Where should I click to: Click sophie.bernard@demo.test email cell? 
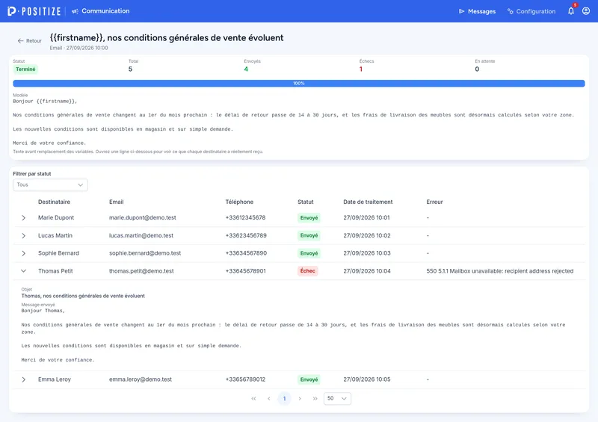click(x=145, y=253)
